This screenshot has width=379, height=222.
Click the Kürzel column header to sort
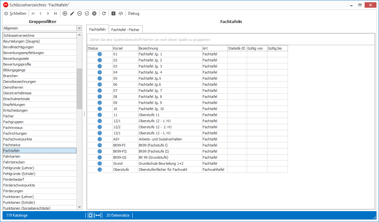(125, 48)
